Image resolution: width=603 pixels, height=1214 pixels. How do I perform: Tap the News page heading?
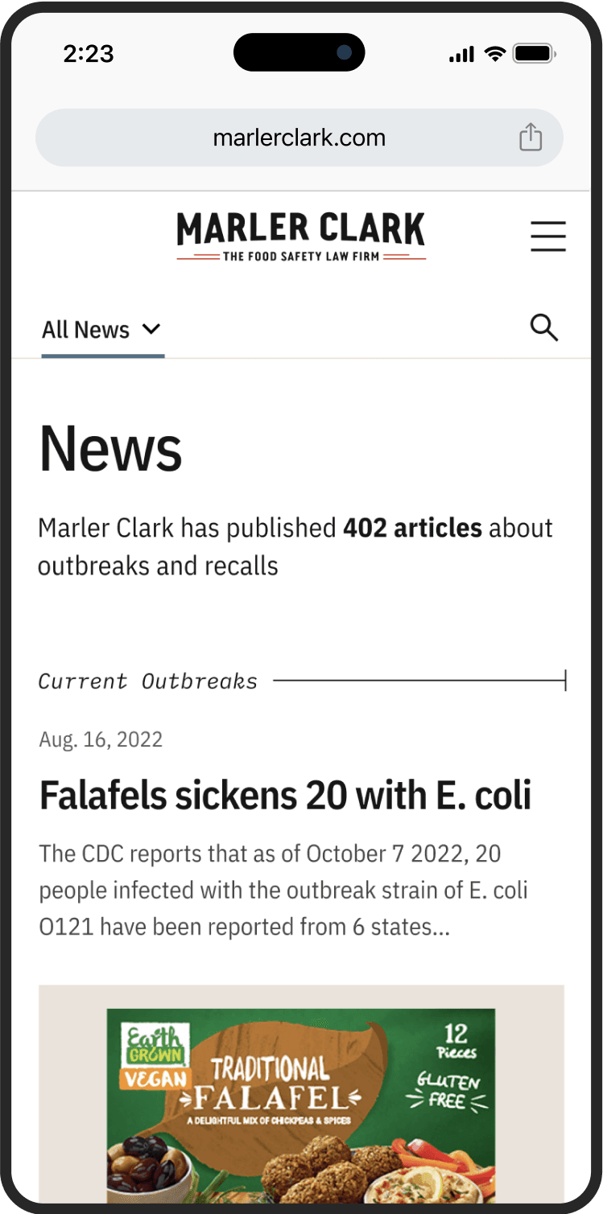click(111, 449)
